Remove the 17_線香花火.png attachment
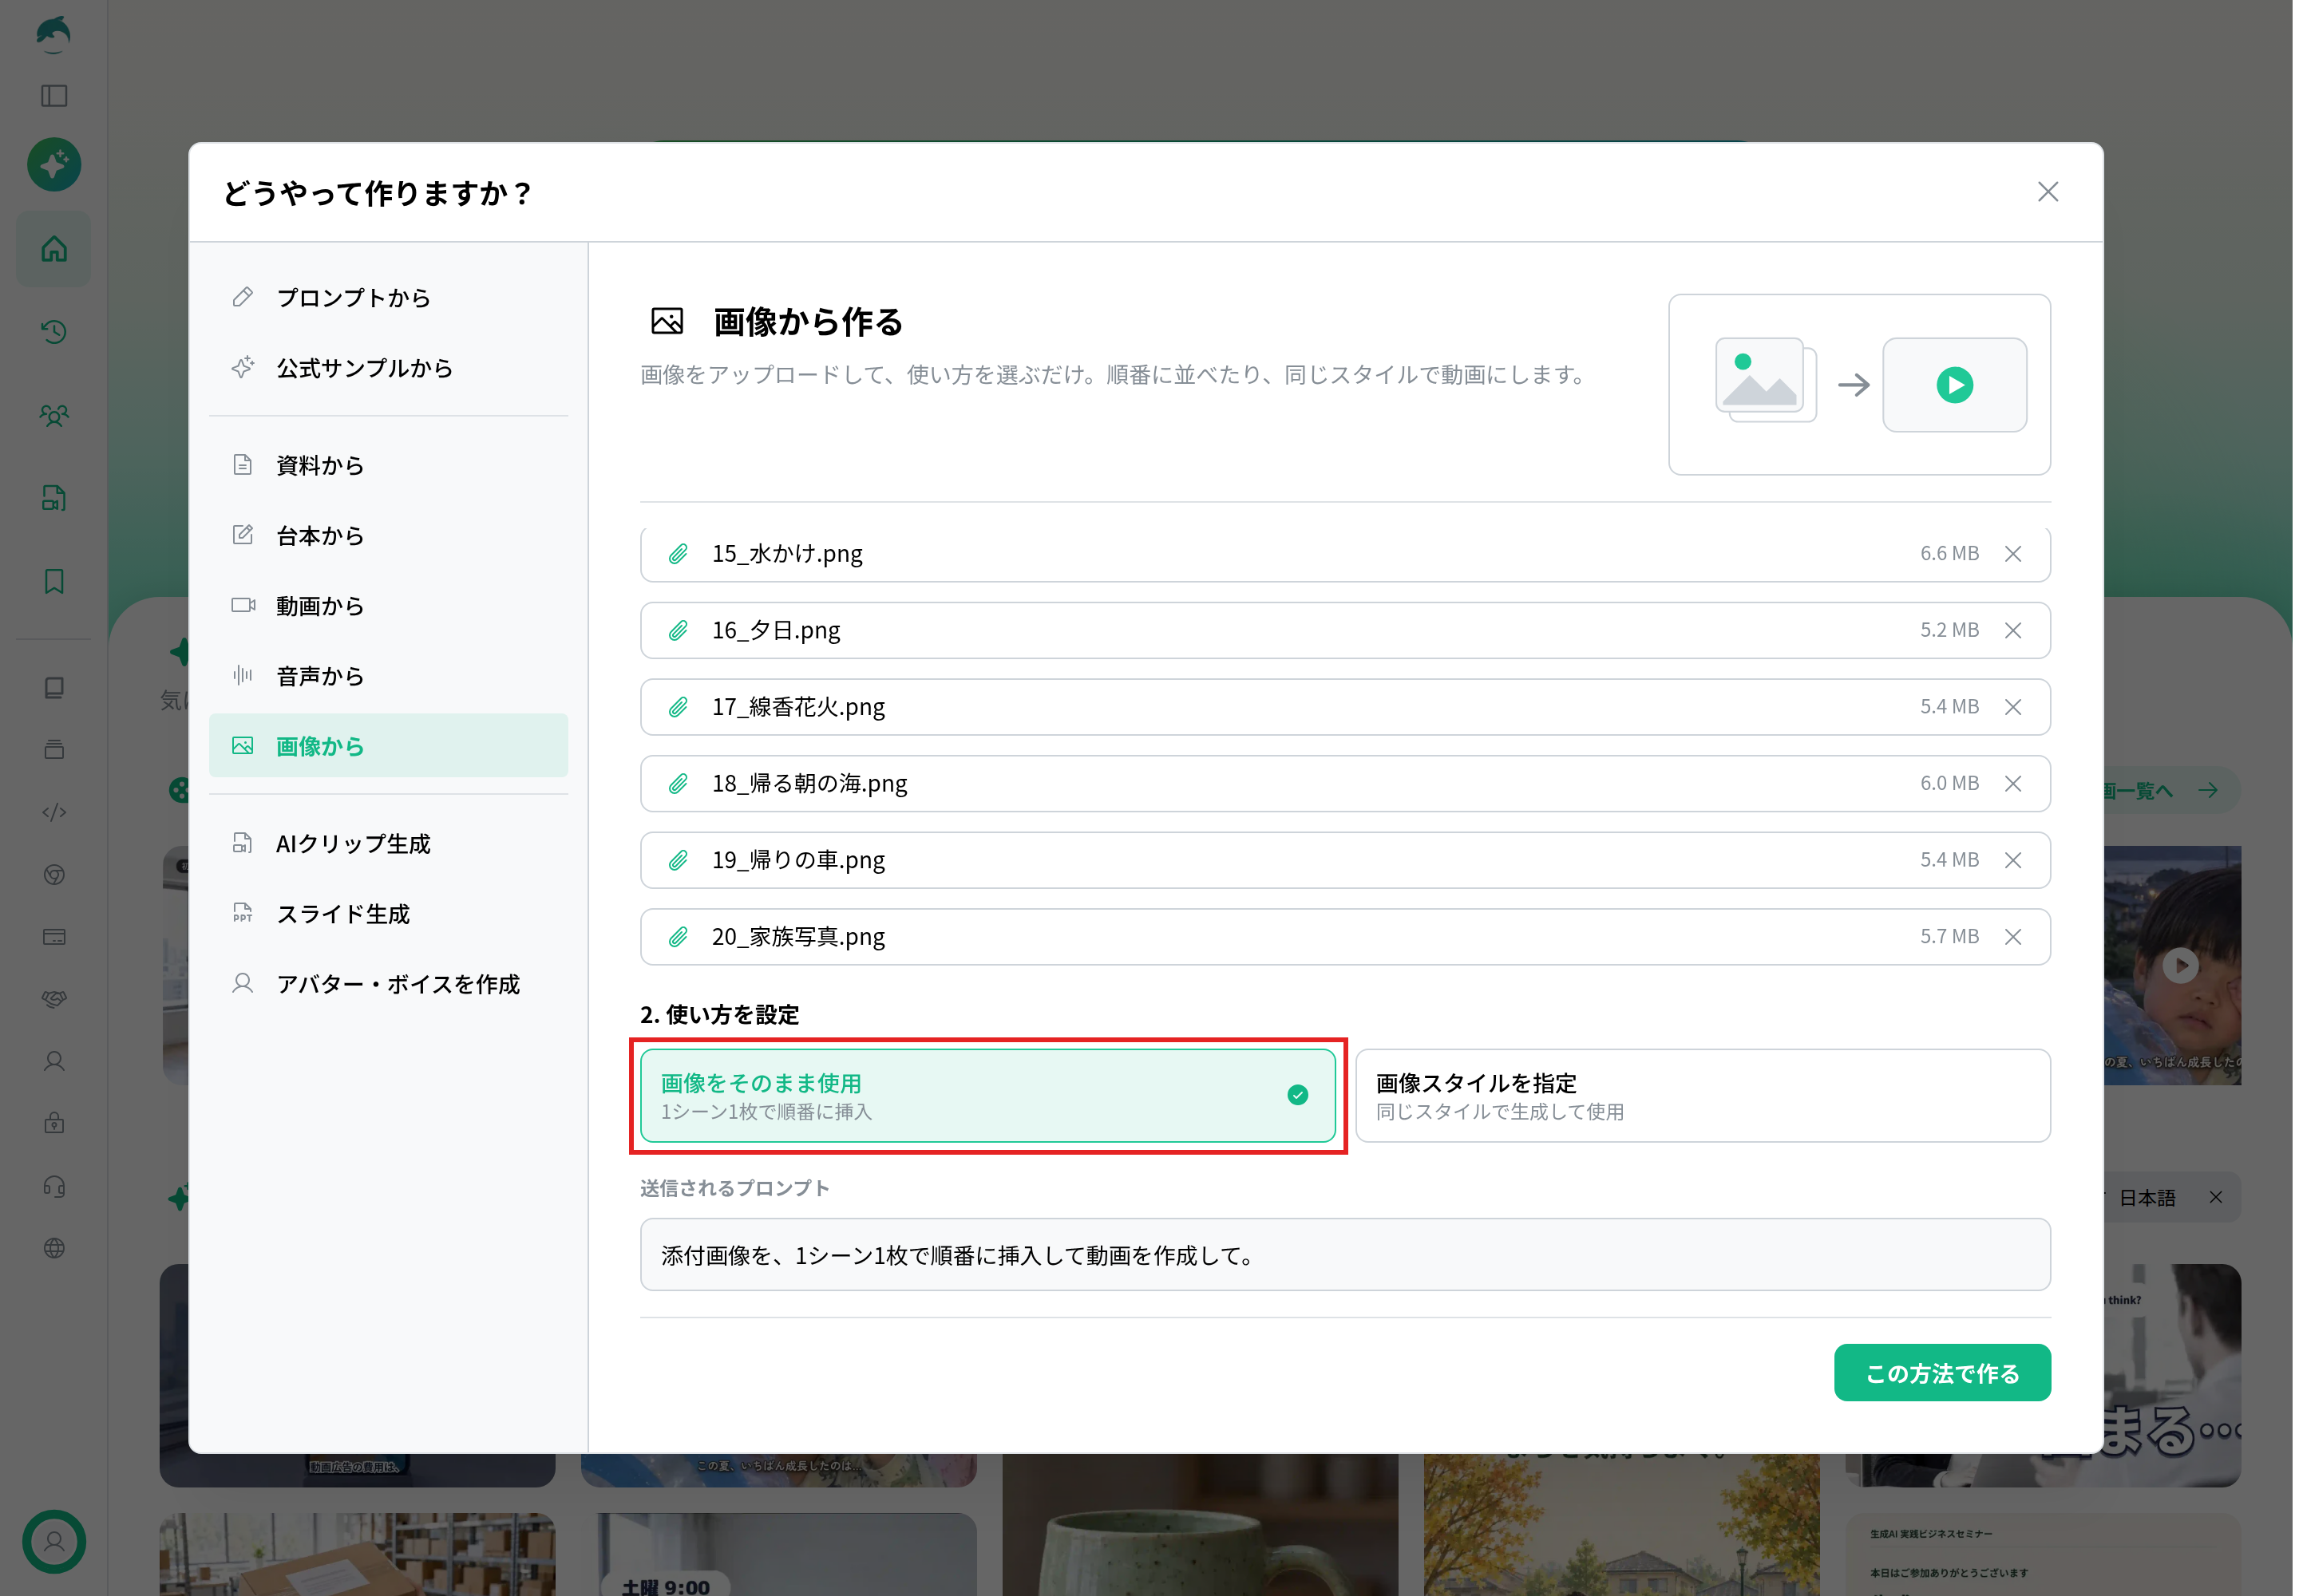This screenshot has height=1596, width=2299. tap(2013, 707)
